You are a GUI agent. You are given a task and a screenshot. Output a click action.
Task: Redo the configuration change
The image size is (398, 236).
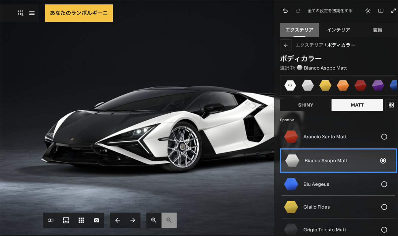(x=298, y=11)
